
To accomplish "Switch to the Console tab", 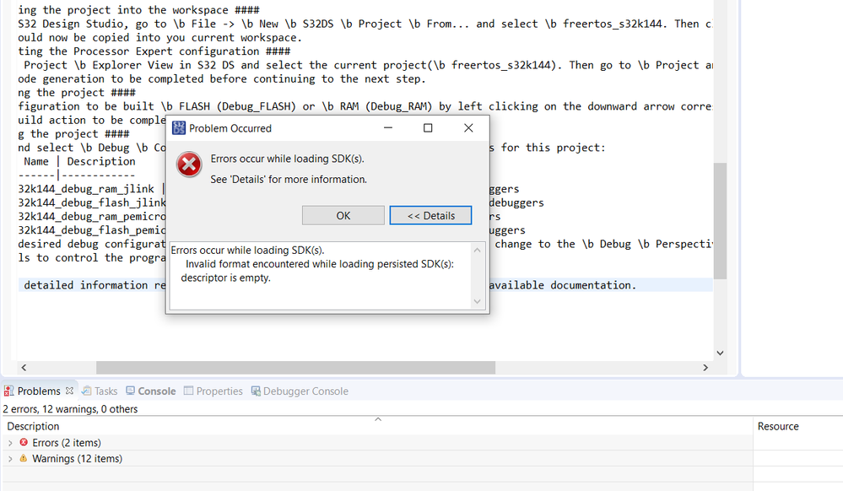I will tap(152, 391).
